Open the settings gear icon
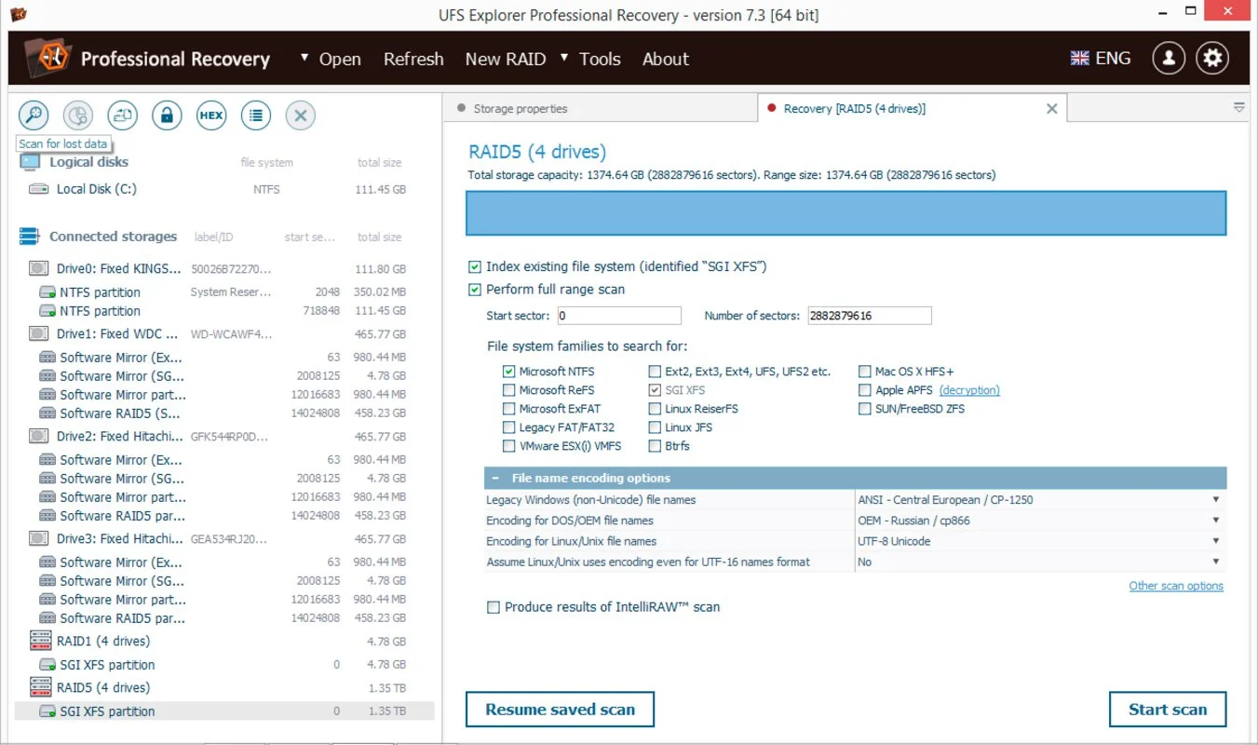 [x=1212, y=58]
